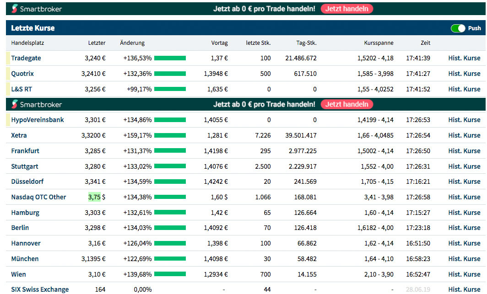Click Quotrix's previous-day price 1,3948 €

[216, 74]
